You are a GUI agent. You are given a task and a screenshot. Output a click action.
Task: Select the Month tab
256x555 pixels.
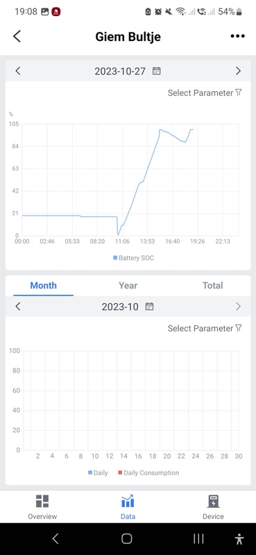click(x=43, y=285)
